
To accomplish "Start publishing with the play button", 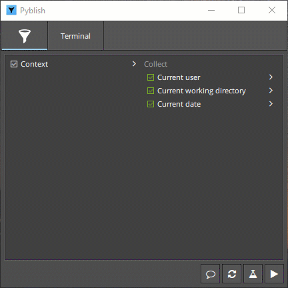I will pyautogui.click(x=274, y=274).
